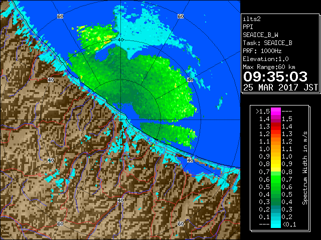The image size is (321, 240).
Task: Click the '40' range label east-northeast over sea
Action: [x=190, y=80]
